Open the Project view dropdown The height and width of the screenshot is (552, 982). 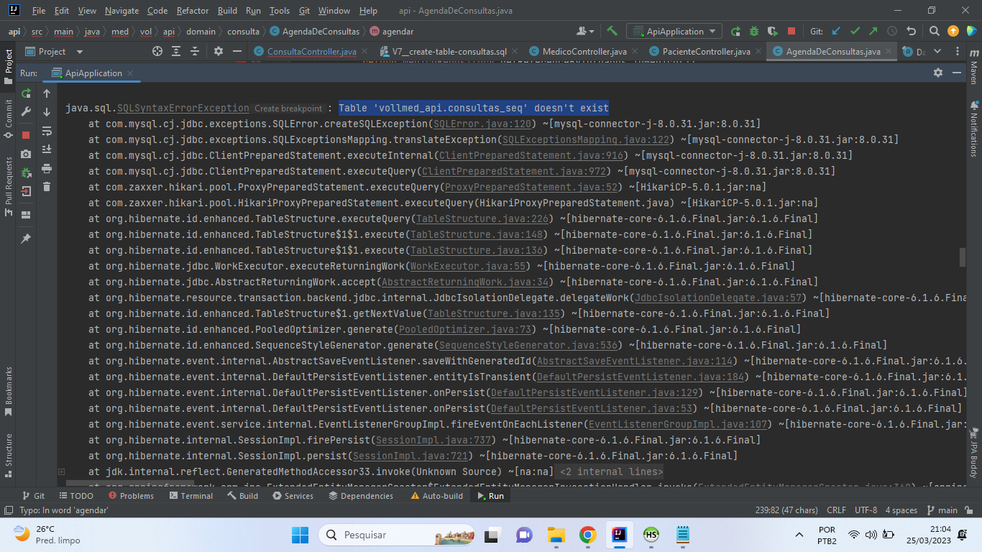pos(55,52)
